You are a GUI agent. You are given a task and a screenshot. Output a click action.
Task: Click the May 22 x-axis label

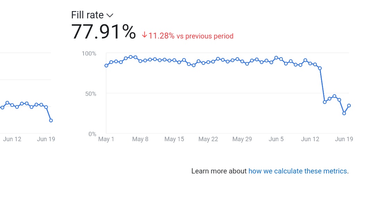tap(208, 139)
